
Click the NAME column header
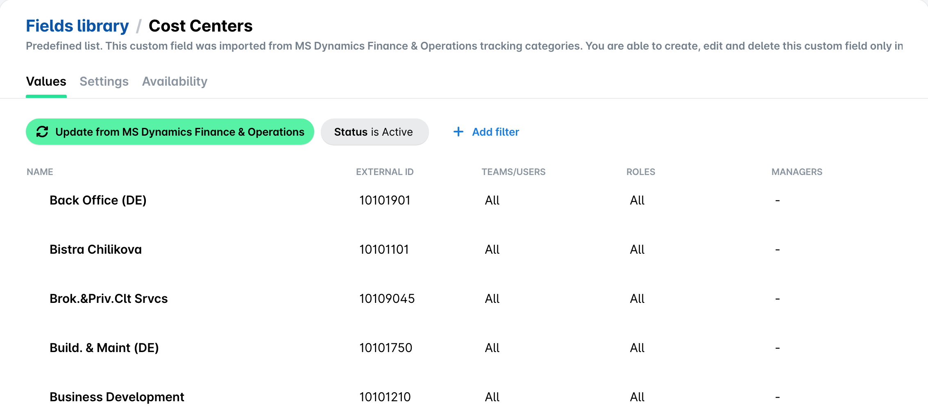pos(40,172)
